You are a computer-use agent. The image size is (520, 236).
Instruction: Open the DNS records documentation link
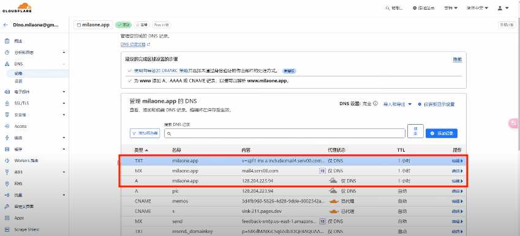[135, 44]
